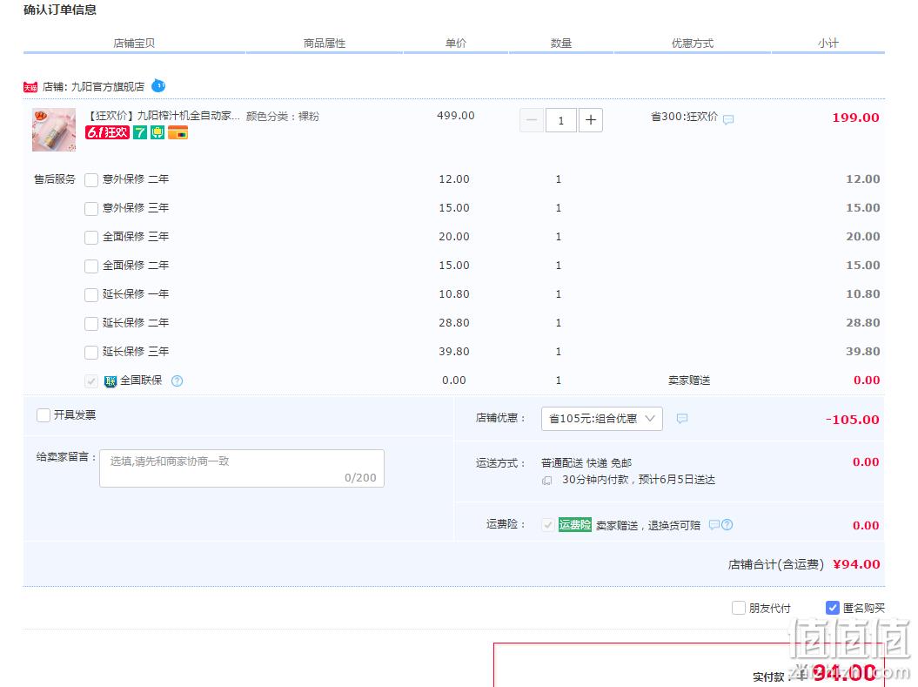
Task: Click the ¥94.00 store total
Action: (856, 564)
